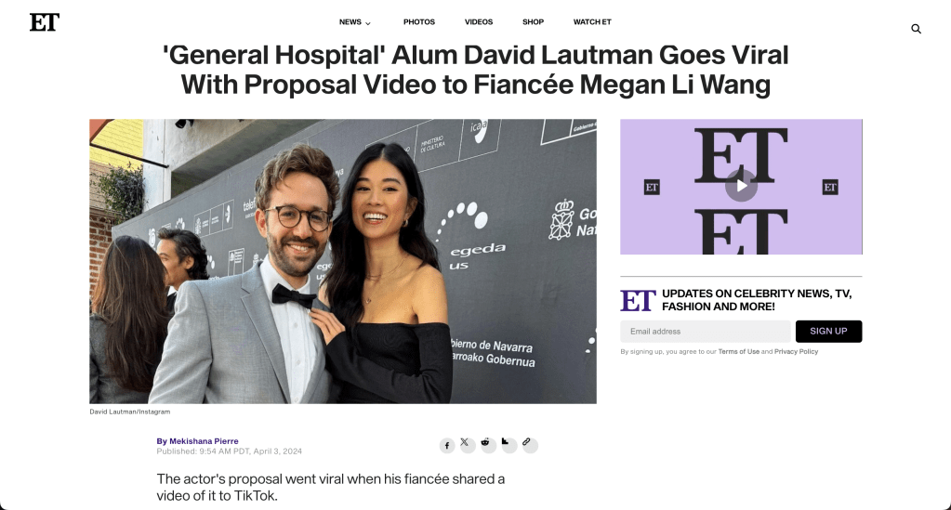Copy article link with chain icon
The height and width of the screenshot is (510, 951).
coord(530,444)
